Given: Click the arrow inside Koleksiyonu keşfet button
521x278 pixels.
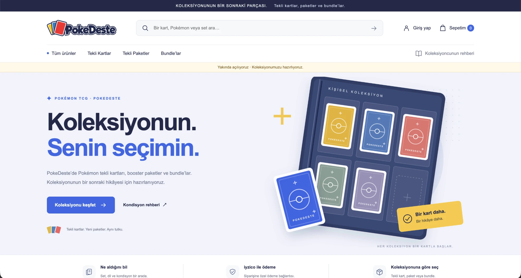Looking at the screenshot, I should tap(103, 205).
